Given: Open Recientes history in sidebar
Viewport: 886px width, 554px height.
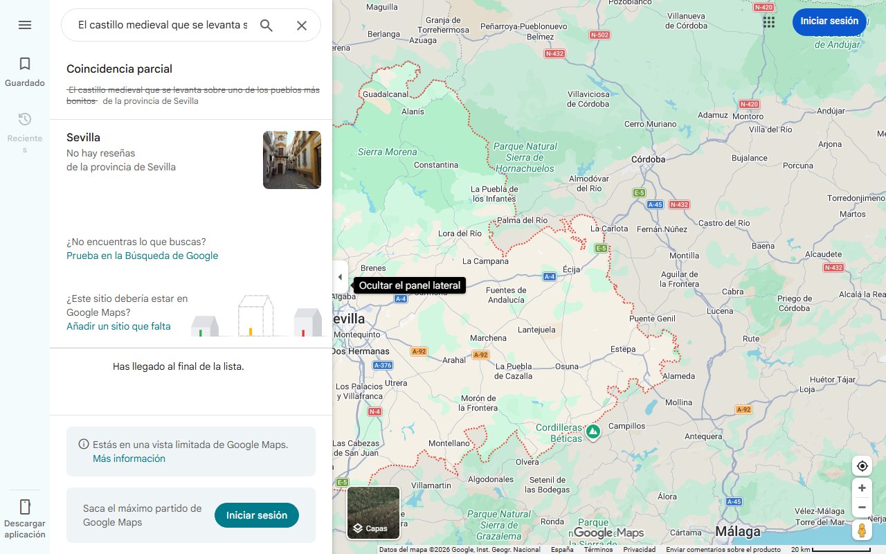Looking at the screenshot, I should pyautogui.click(x=25, y=132).
